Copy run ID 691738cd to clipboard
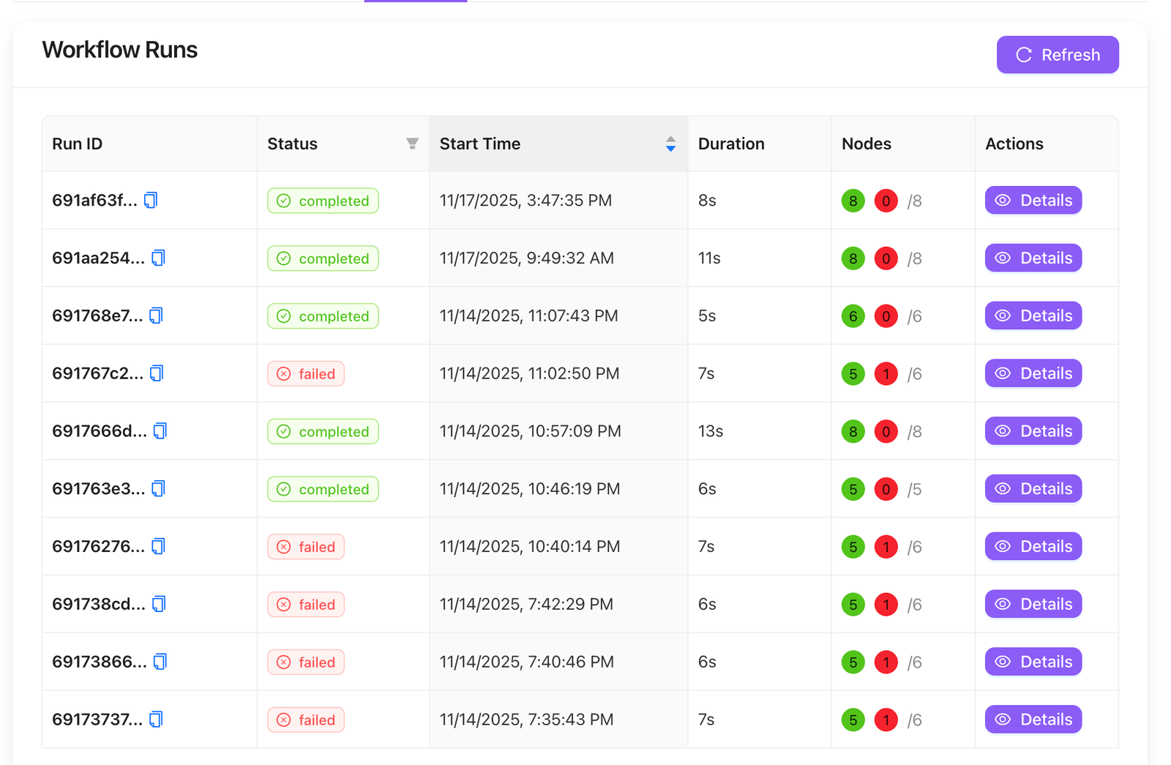This screenshot has height=765, width=1171. pyautogui.click(x=159, y=604)
